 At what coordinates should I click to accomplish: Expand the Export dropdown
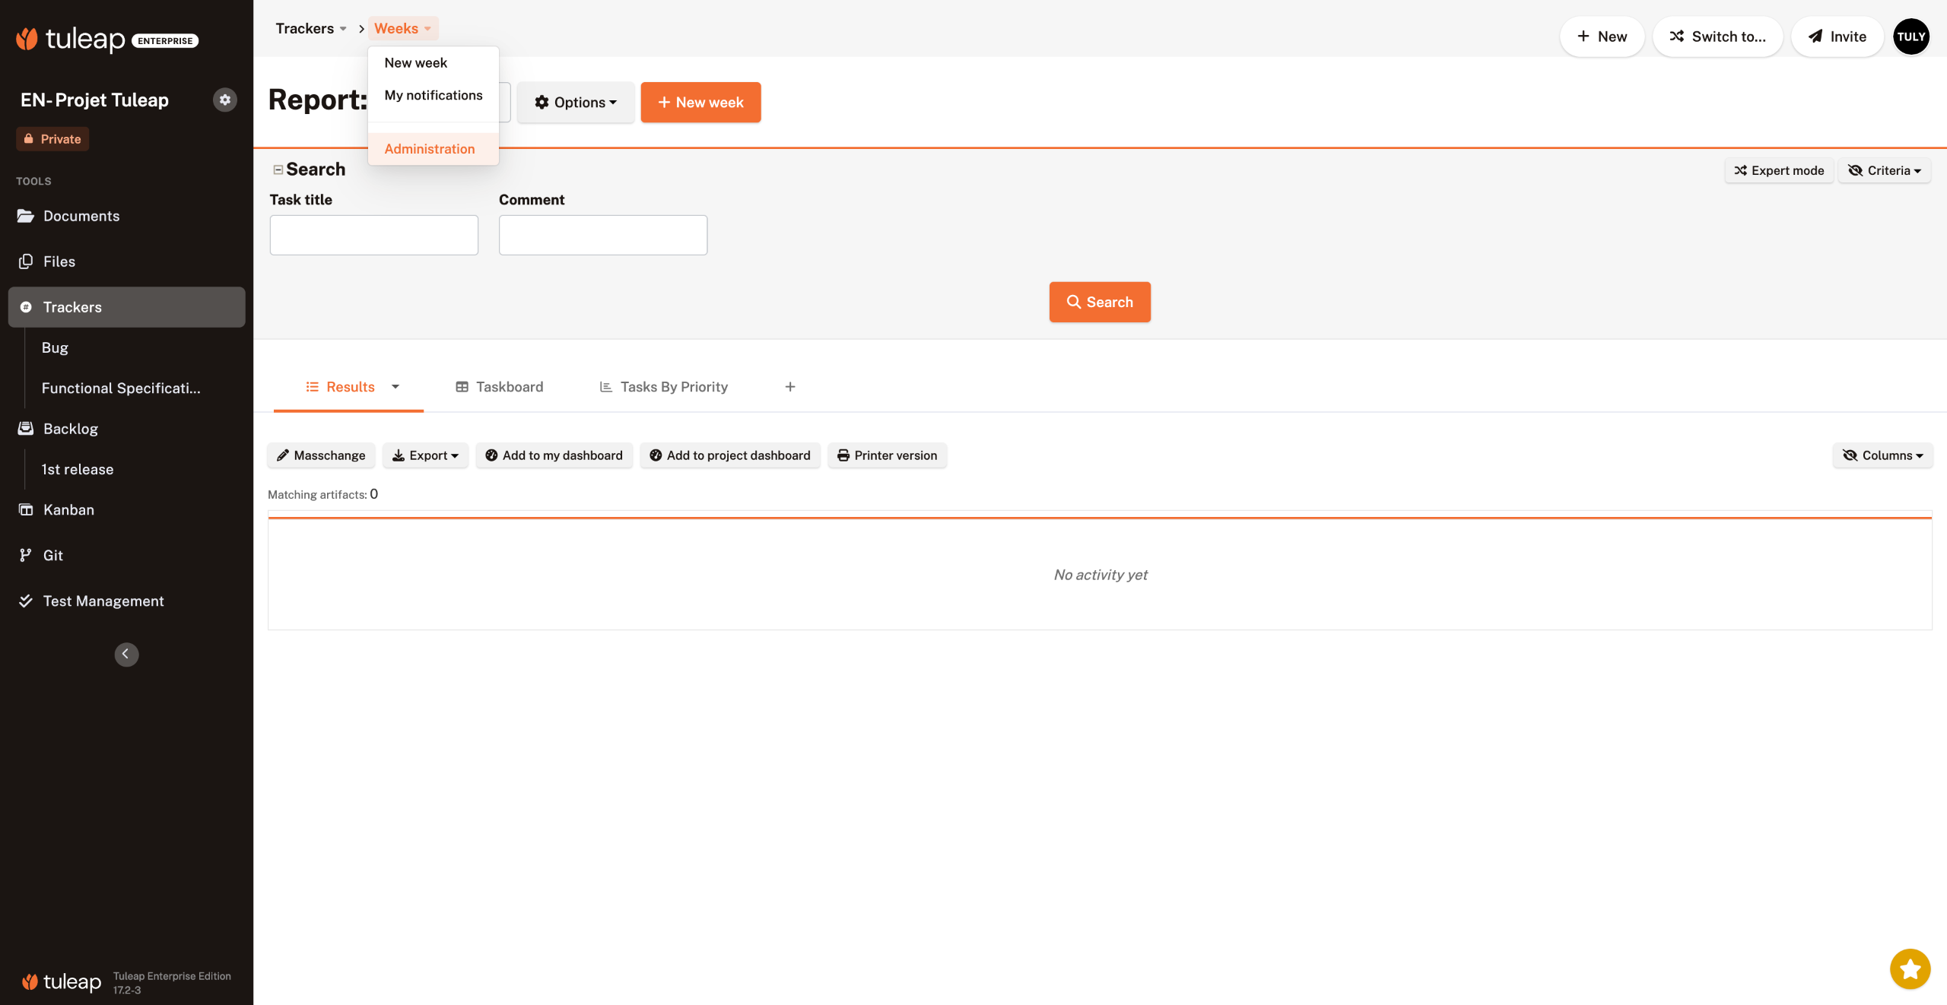[425, 455]
